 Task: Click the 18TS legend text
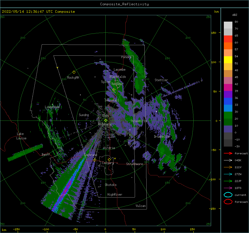click(x=238, y=188)
